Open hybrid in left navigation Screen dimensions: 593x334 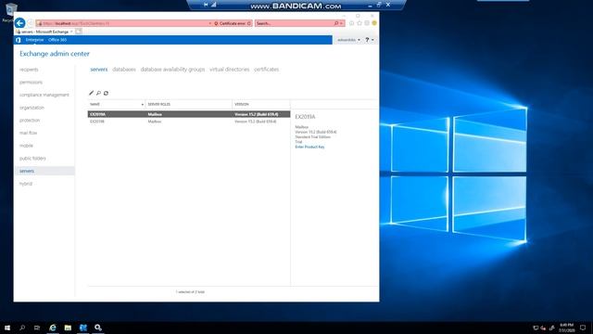(26, 184)
